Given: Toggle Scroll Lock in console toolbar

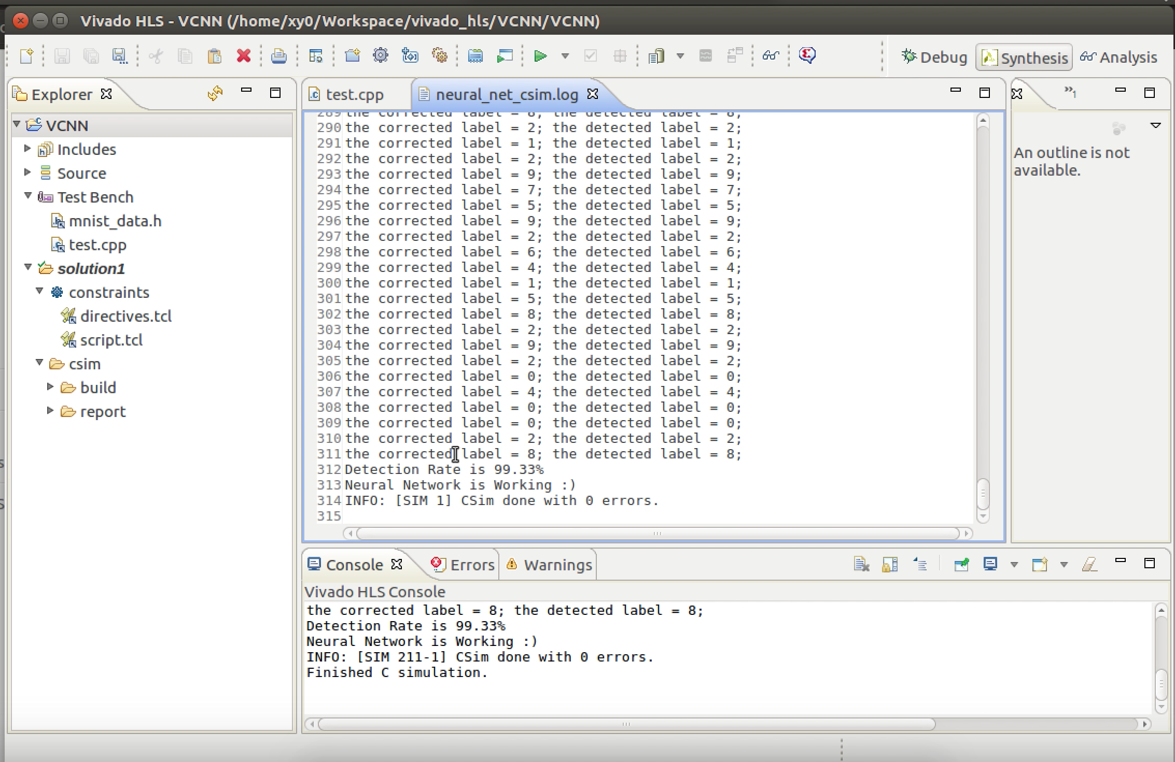Looking at the screenshot, I should (x=890, y=564).
